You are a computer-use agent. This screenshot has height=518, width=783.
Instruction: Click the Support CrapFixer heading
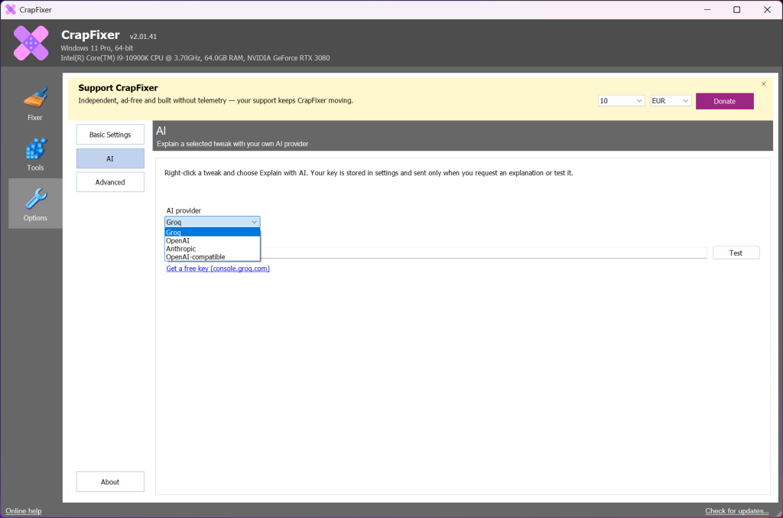click(x=118, y=88)
